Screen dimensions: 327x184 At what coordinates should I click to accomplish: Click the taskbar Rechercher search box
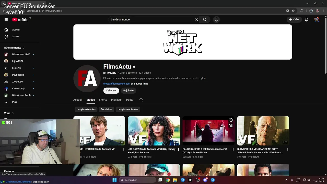[x=137, y=180]
